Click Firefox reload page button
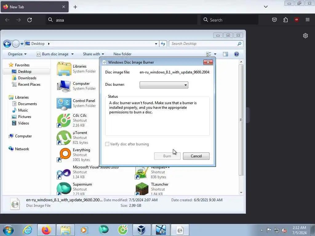This screenshot has width=315, height=236. pos(30,20)
